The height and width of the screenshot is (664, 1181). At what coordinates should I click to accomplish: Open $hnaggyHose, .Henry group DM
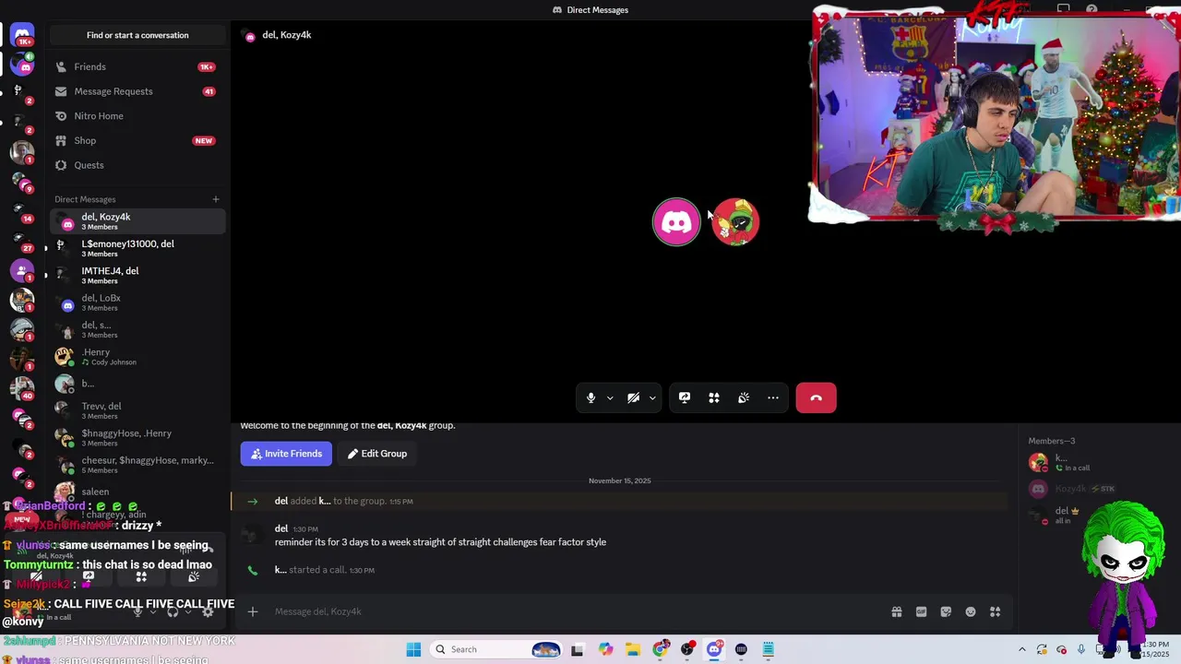tap(137, 437)
